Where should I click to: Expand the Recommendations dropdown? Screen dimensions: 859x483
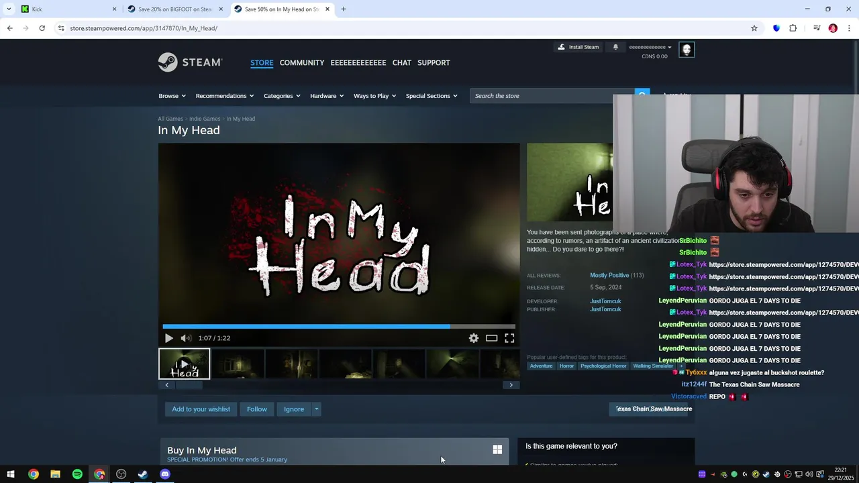coord(225,96)
